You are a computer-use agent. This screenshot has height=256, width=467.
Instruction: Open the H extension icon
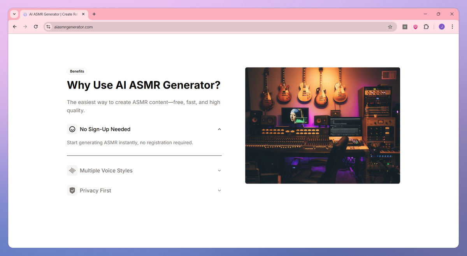point(405,27)
